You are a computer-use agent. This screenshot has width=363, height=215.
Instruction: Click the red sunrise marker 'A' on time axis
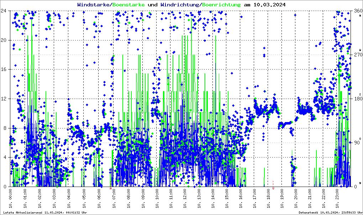pos(111,188)
